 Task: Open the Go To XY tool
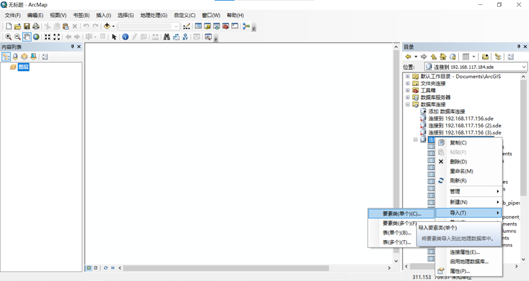click(x=185, y=37)
